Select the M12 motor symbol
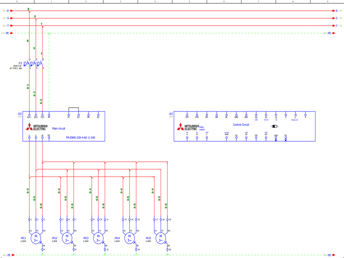Viewport: 344px width, 258px height. pyautogui.click(x=66, y=238)
